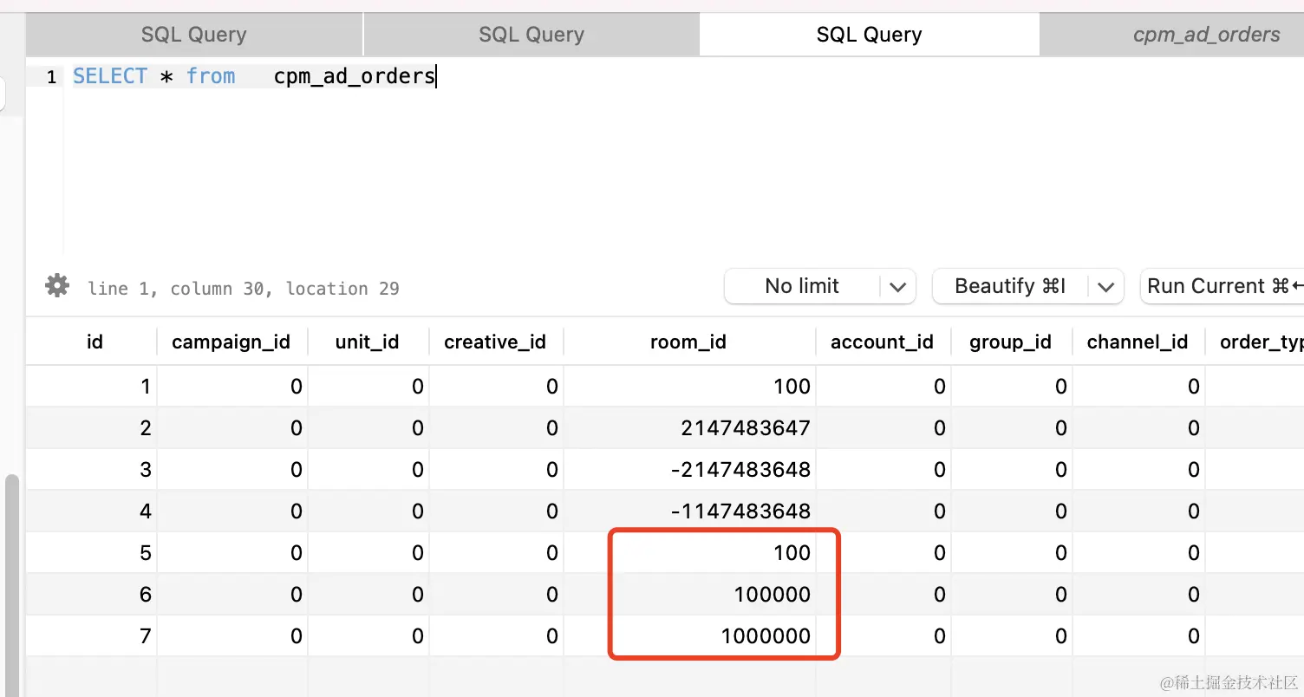
Task: Place cursor in SQL editor query text
Action: click(254, 76)
